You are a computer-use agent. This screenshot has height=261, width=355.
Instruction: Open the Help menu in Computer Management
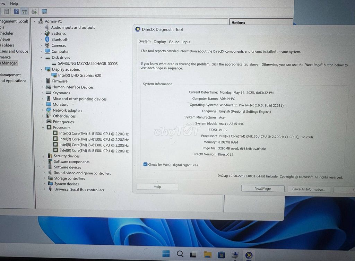14,3
